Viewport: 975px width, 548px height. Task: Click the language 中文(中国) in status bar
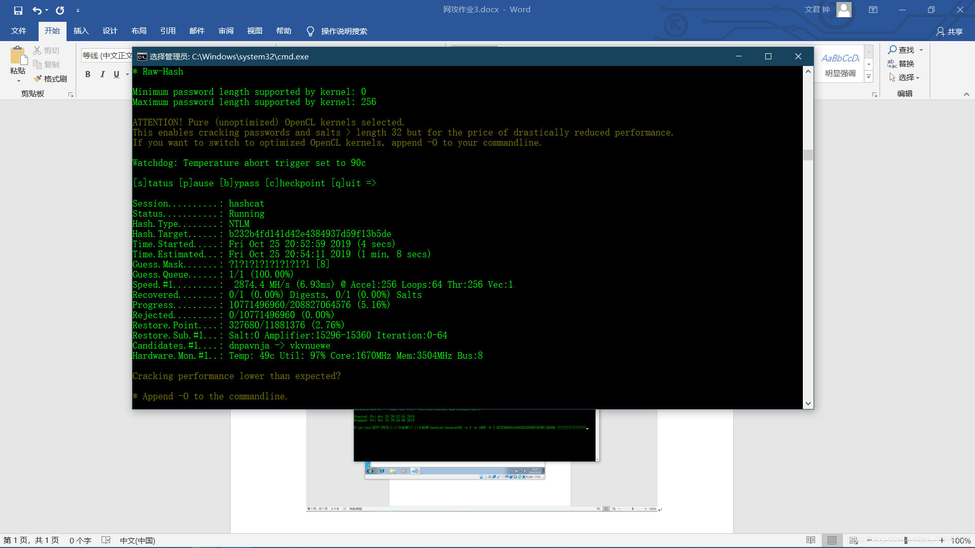[137, 540]
